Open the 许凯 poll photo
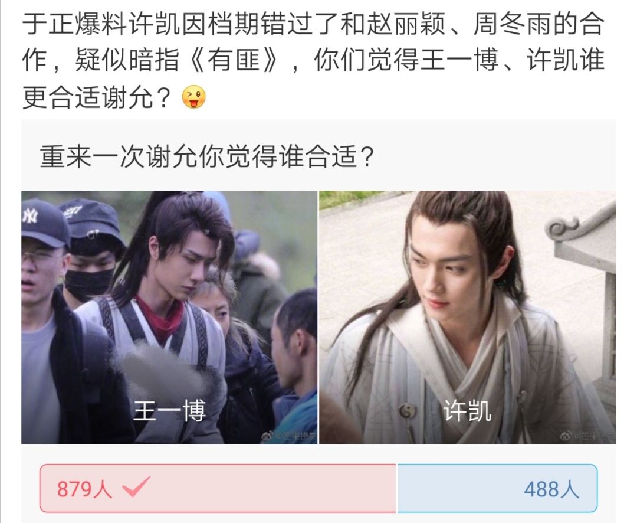 pyautogui.click(x=468, y=317)
